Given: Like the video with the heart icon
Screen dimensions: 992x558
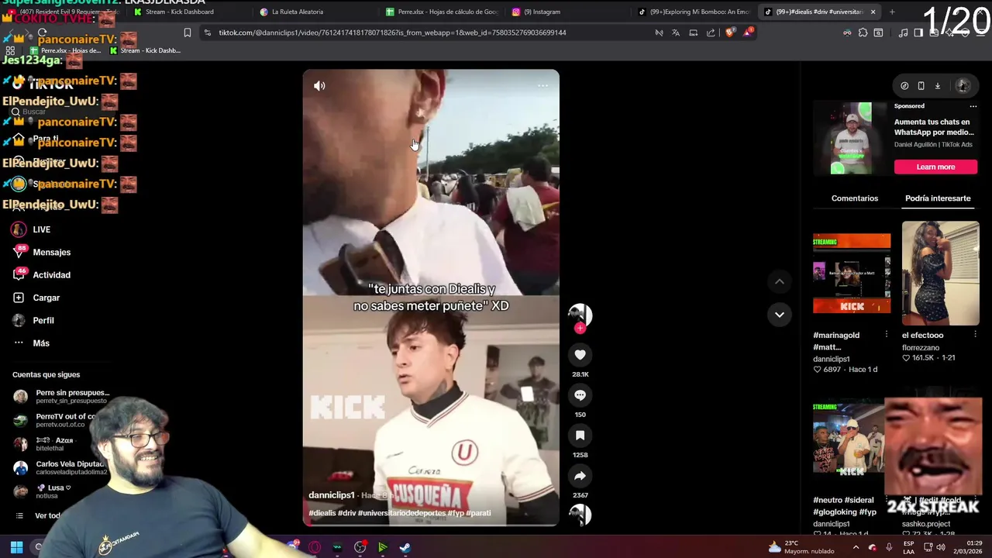Looking at the screenshot, I should [x=580, y=355].
